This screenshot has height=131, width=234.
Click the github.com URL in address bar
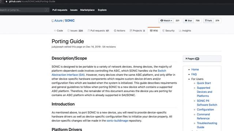[32, 1]
